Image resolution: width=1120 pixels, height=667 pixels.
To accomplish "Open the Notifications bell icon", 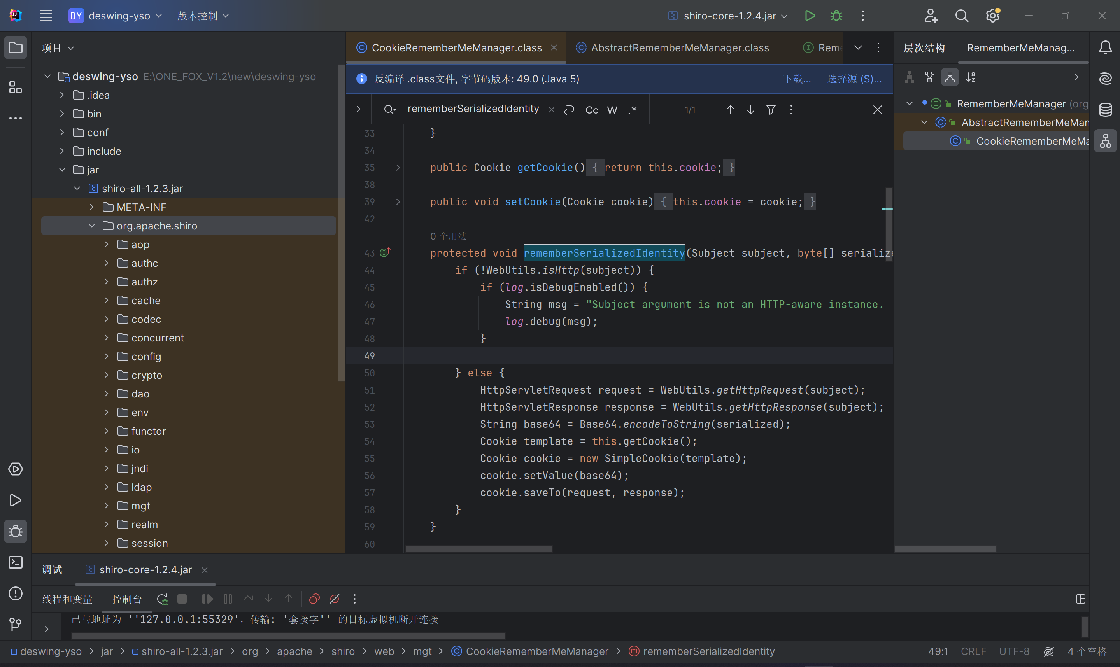I will coord(1105,47).
